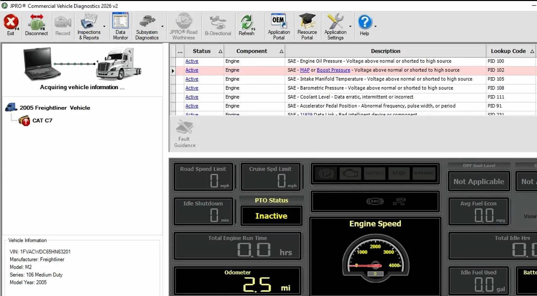Open Application Settings
537x296 pixels.
coord(335,26)
